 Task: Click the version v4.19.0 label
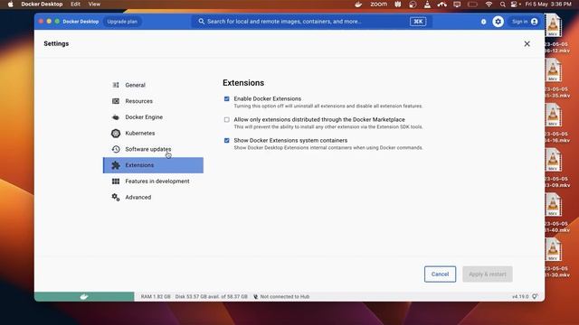(520, 296)
